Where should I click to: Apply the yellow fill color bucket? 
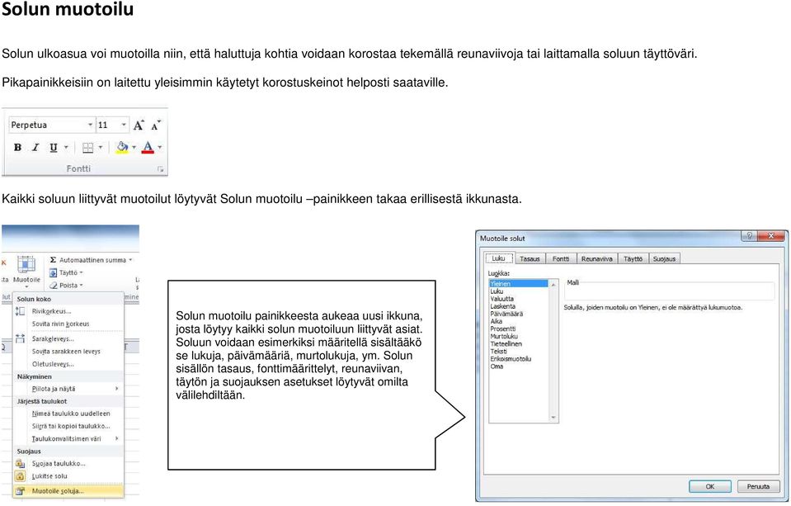[122, 148]
